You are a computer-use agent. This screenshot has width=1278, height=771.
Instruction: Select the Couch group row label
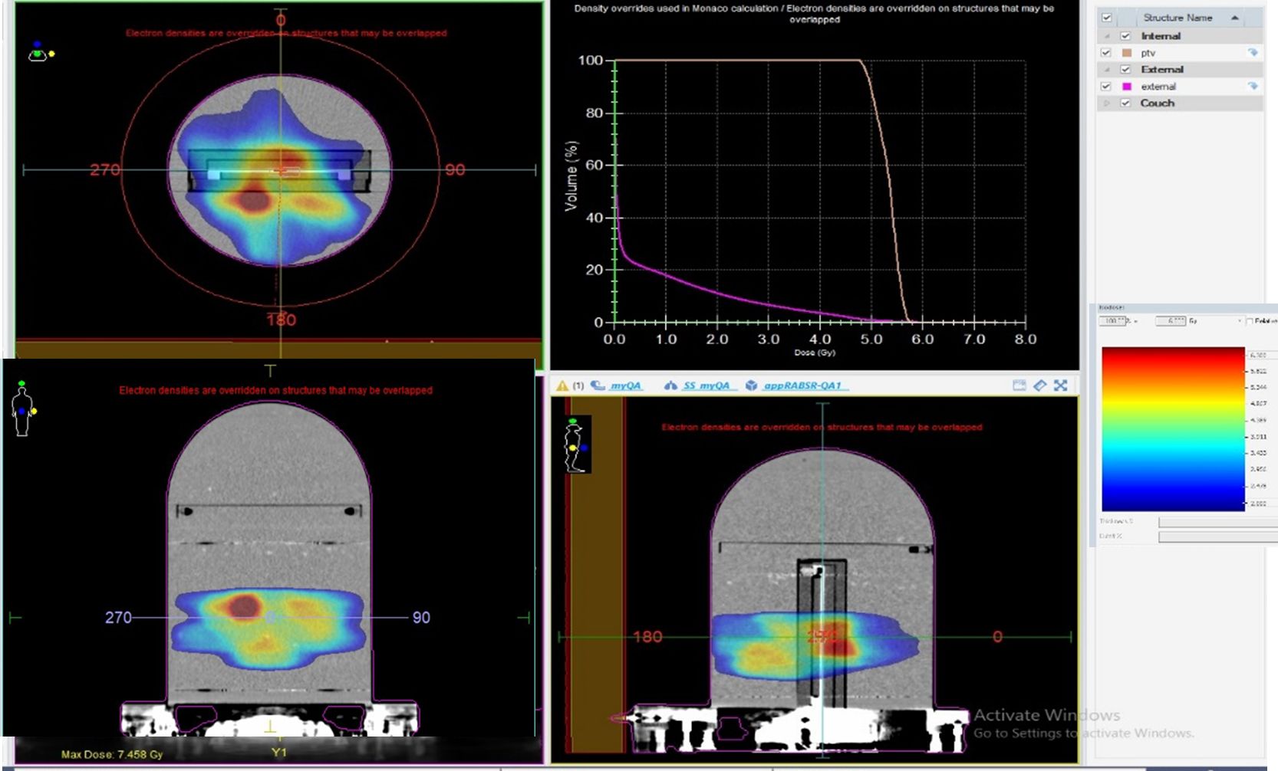coord(1158,103)
